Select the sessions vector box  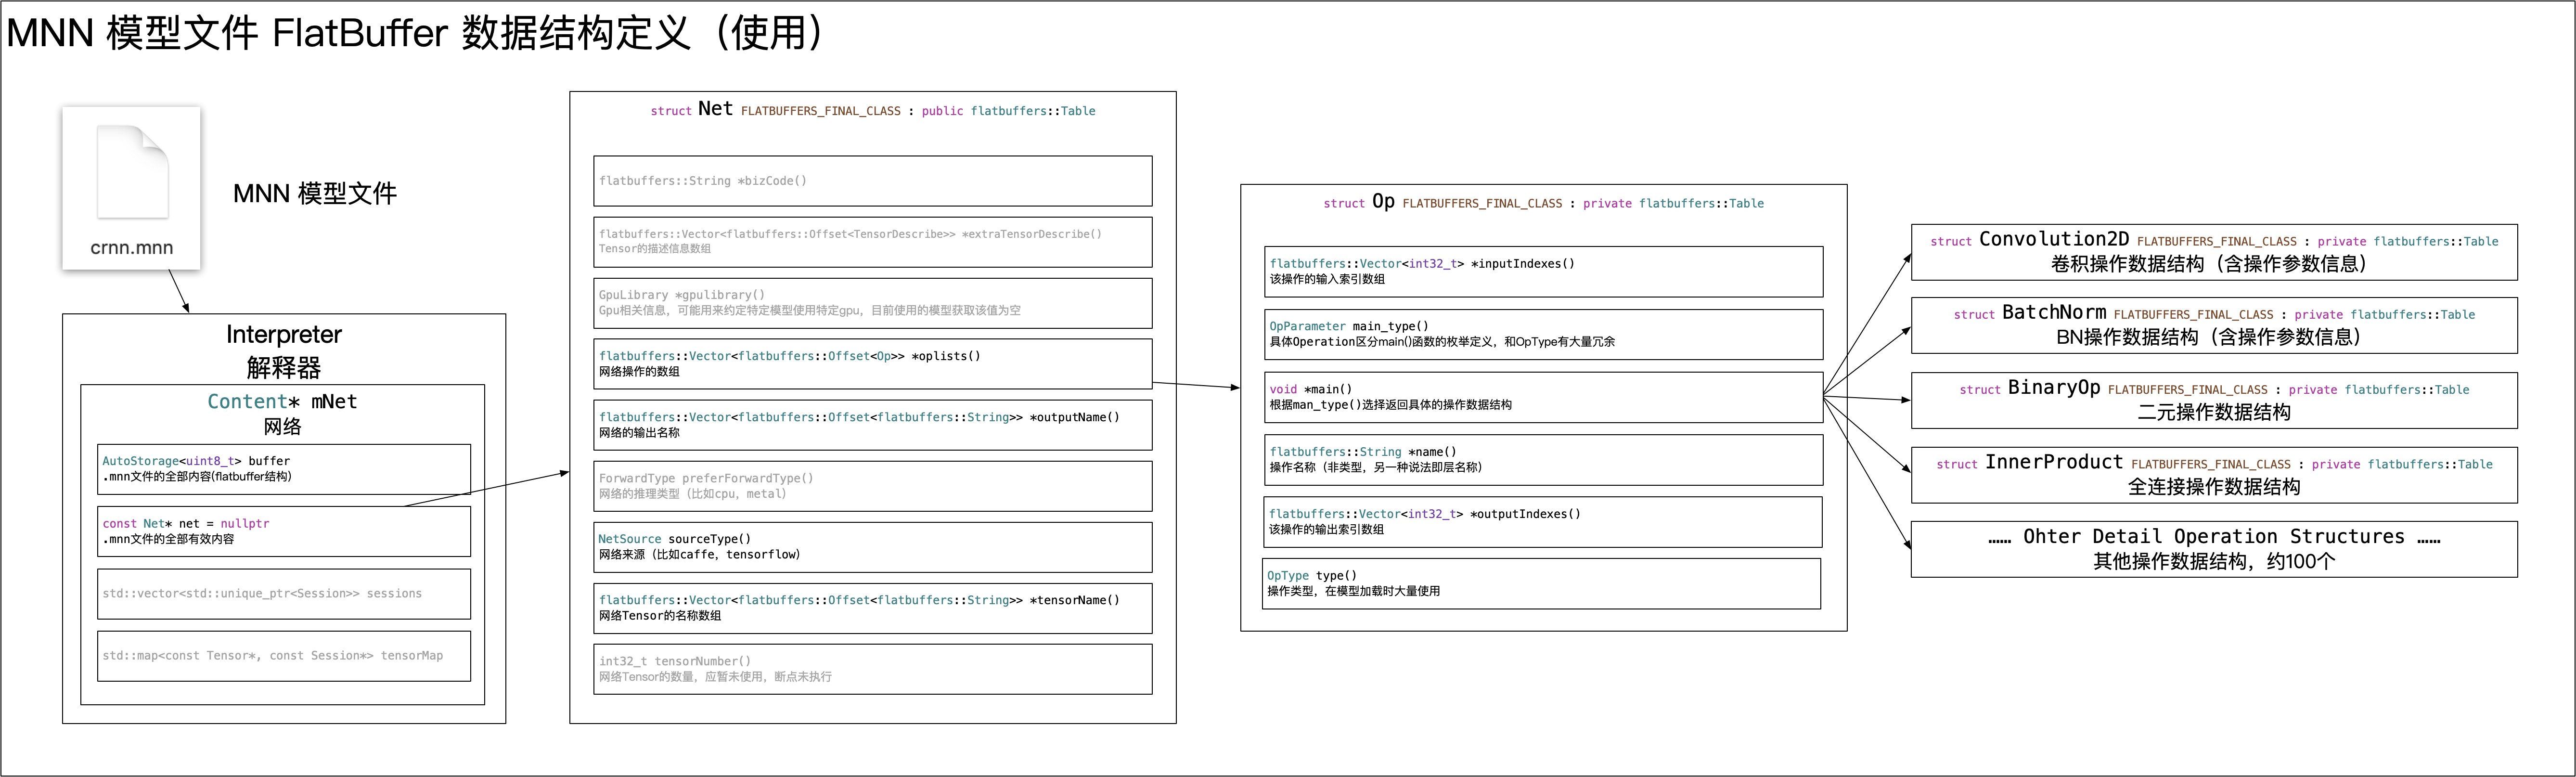[284, 594]
